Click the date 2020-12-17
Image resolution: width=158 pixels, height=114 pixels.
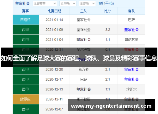coord(54,79)
